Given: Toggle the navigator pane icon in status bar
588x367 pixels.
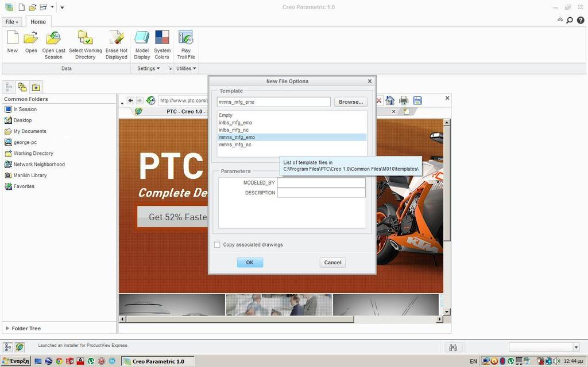Looking at the screenshot, I should (x=8, y=347).
